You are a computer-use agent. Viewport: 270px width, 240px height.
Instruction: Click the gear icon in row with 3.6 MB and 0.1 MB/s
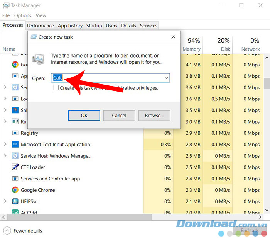[x=15, y=87]
